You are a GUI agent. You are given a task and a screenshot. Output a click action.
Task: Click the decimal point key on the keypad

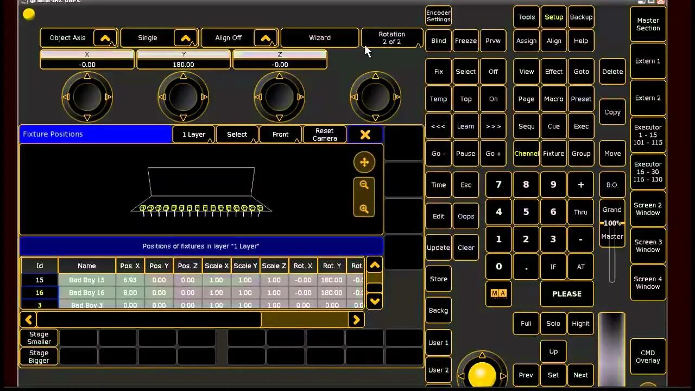point(526,267)
